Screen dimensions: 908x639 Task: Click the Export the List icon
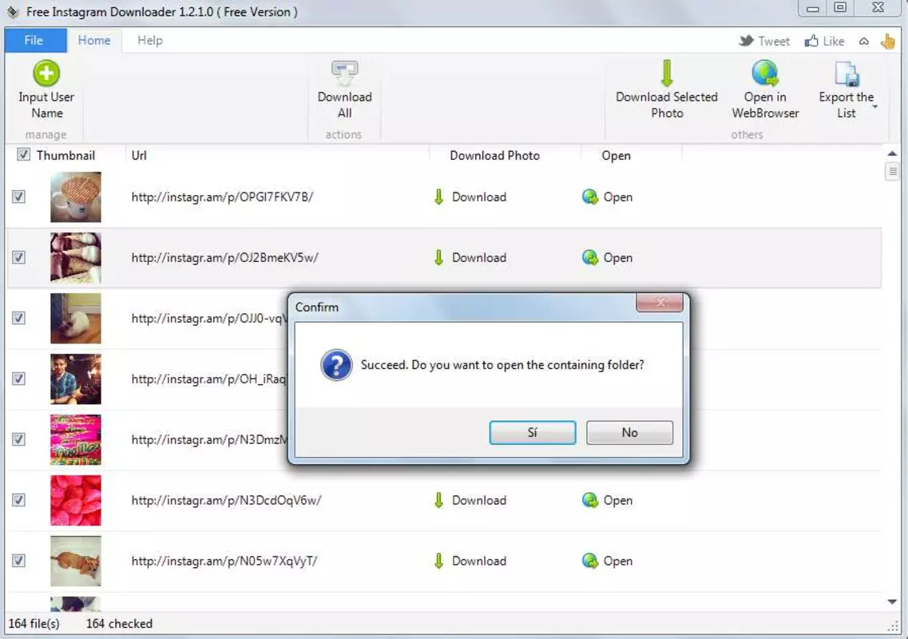coord(846,74)
